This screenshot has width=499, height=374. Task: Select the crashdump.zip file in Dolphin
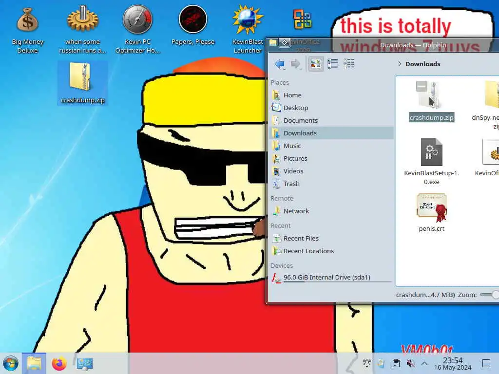coord(432,102)
